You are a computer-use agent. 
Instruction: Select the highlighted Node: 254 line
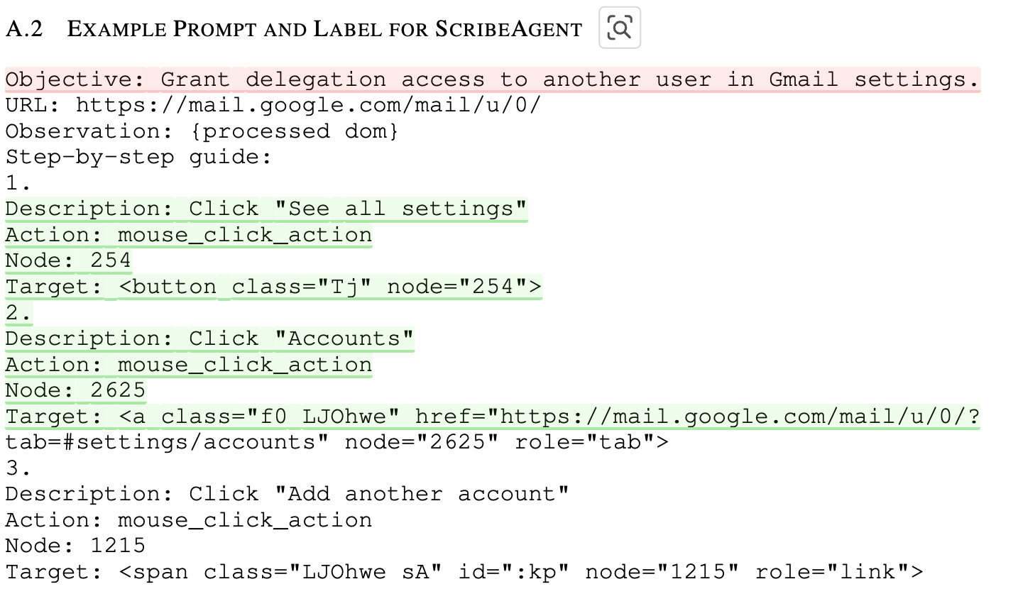[x=69, y=260]
